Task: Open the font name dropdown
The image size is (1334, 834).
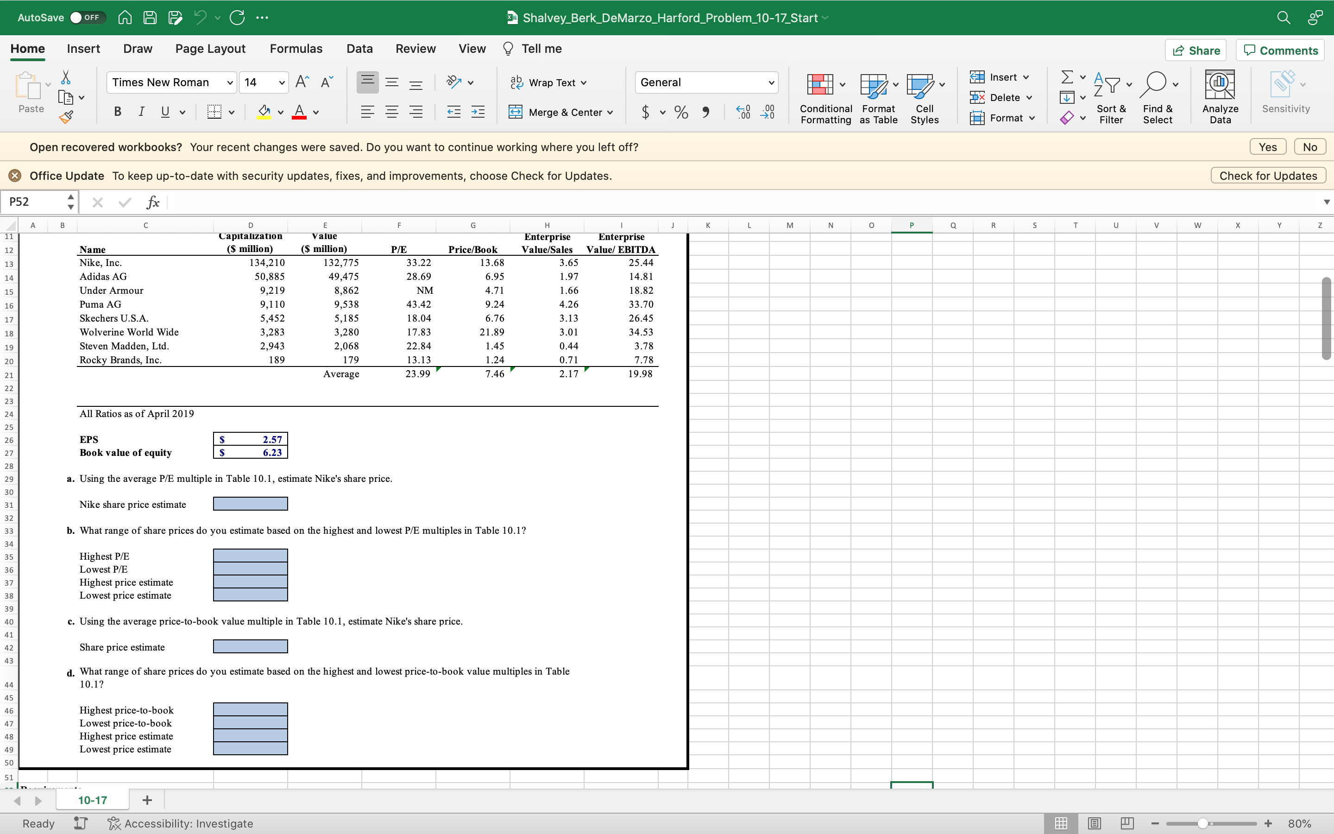Action: click(230, 82)
